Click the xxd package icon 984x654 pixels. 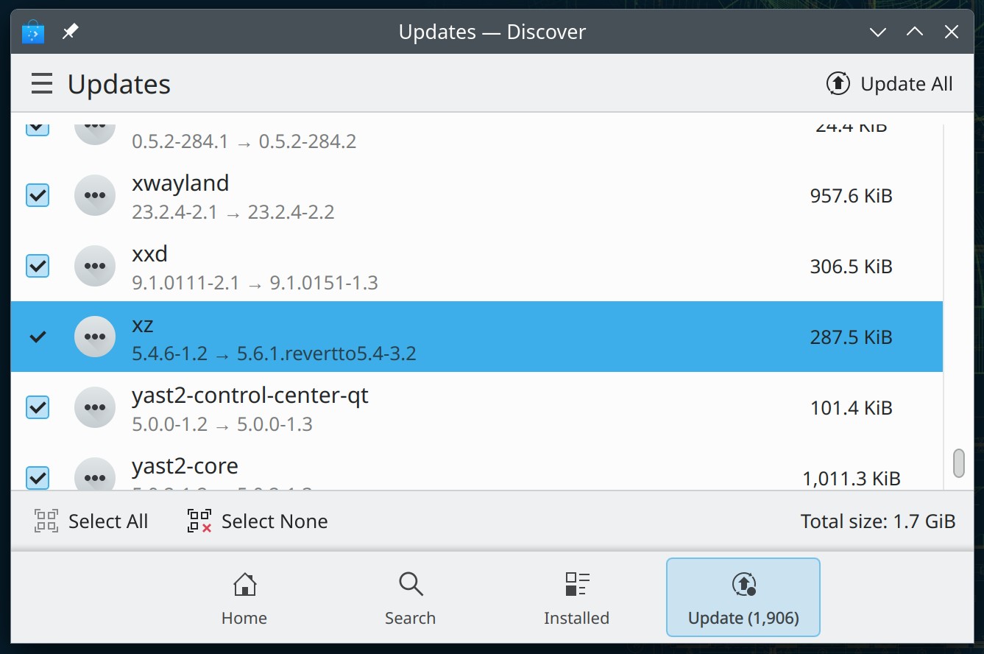click(x=95, y=267)
